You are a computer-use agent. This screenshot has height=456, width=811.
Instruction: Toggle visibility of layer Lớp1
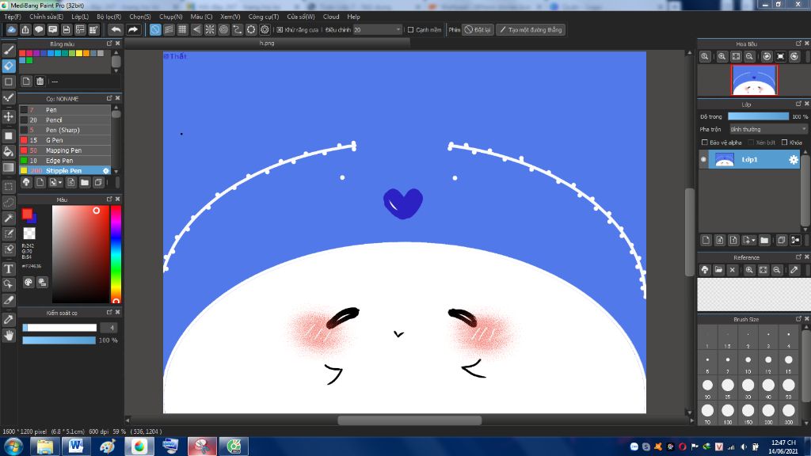[703, 160]
